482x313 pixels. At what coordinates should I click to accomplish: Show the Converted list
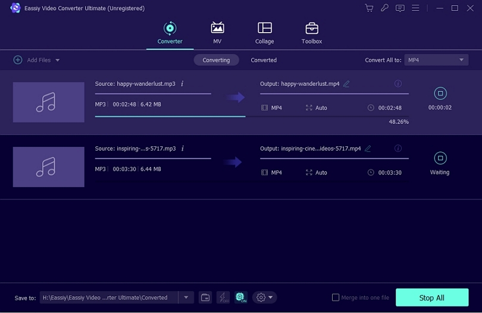(x=264, y=60)
